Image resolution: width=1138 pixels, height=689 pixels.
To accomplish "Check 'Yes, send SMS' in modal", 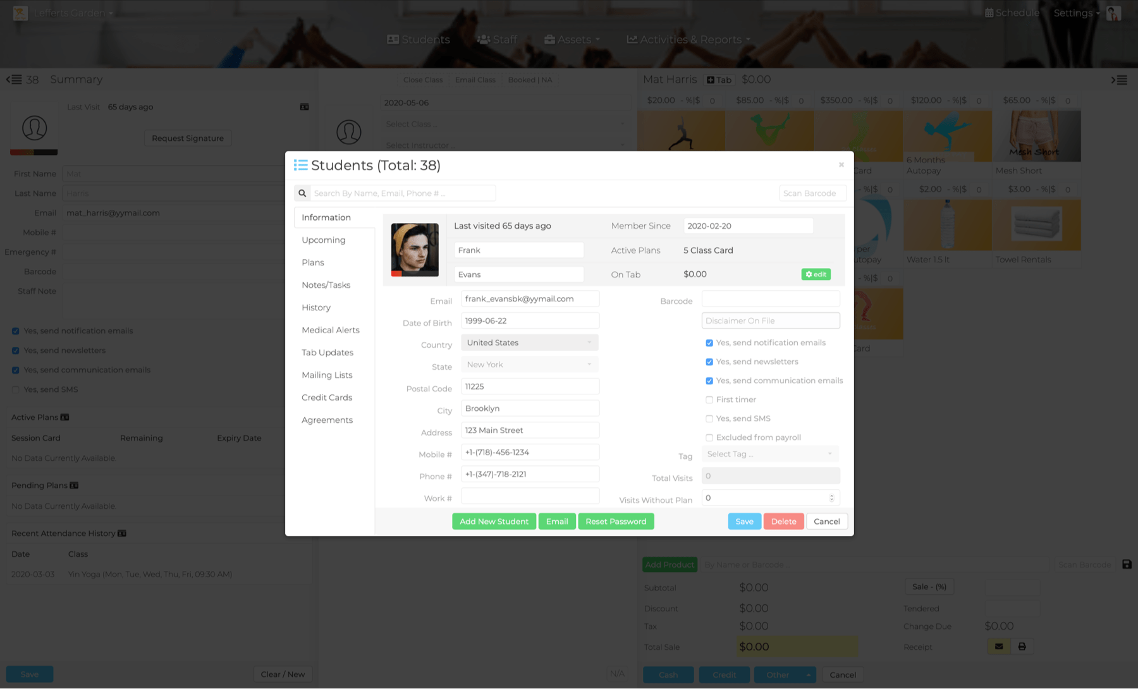I will (709, 419).
